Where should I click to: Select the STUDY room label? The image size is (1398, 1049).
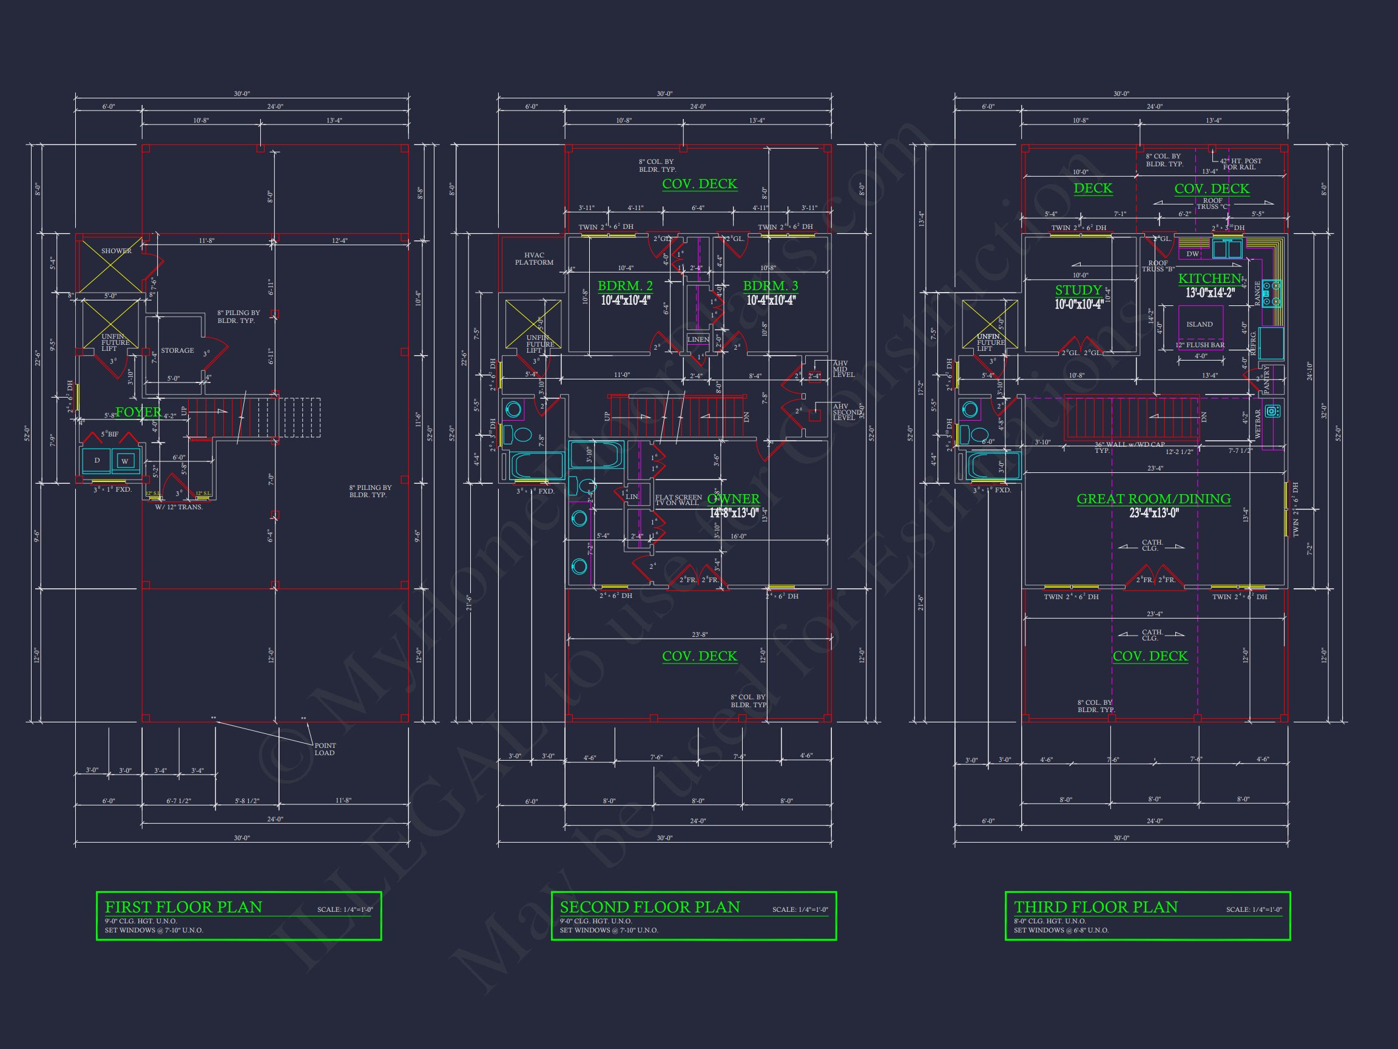pos(1078,290)
